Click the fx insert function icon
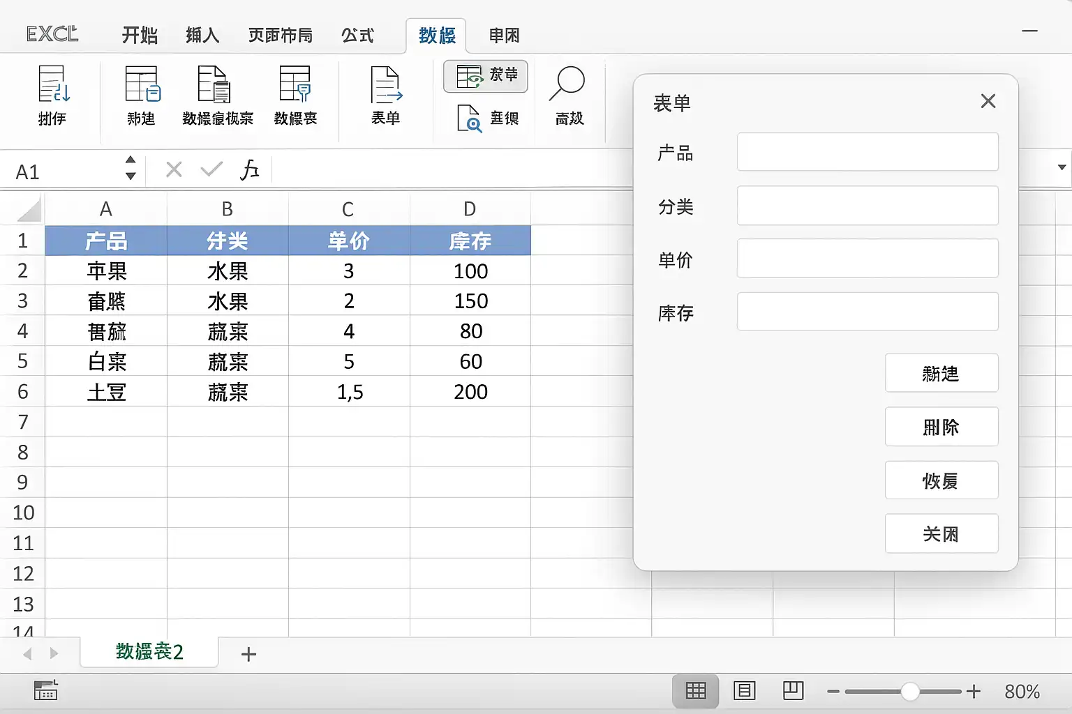The height and width of the screenshot is (714, 1072). click(249, 169)
